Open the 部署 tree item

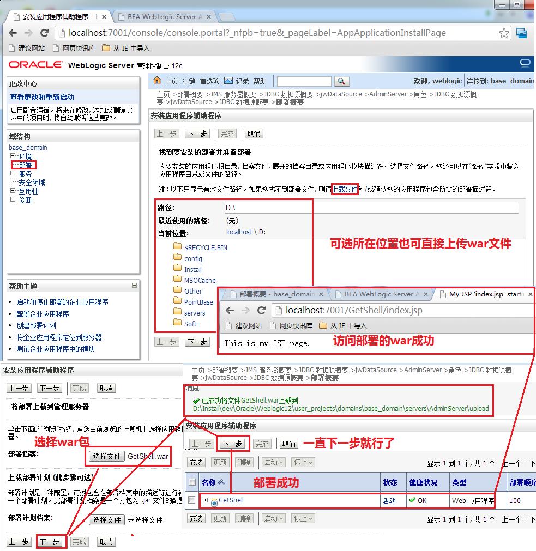click(x=25, y=165)
